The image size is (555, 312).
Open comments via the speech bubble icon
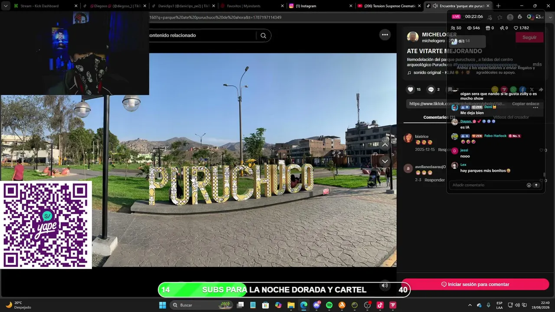[x=431, y=89]
